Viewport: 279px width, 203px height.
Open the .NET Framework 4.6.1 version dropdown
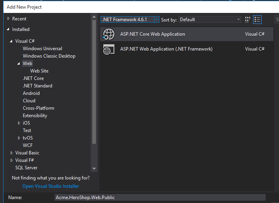[x=156, y=20]
